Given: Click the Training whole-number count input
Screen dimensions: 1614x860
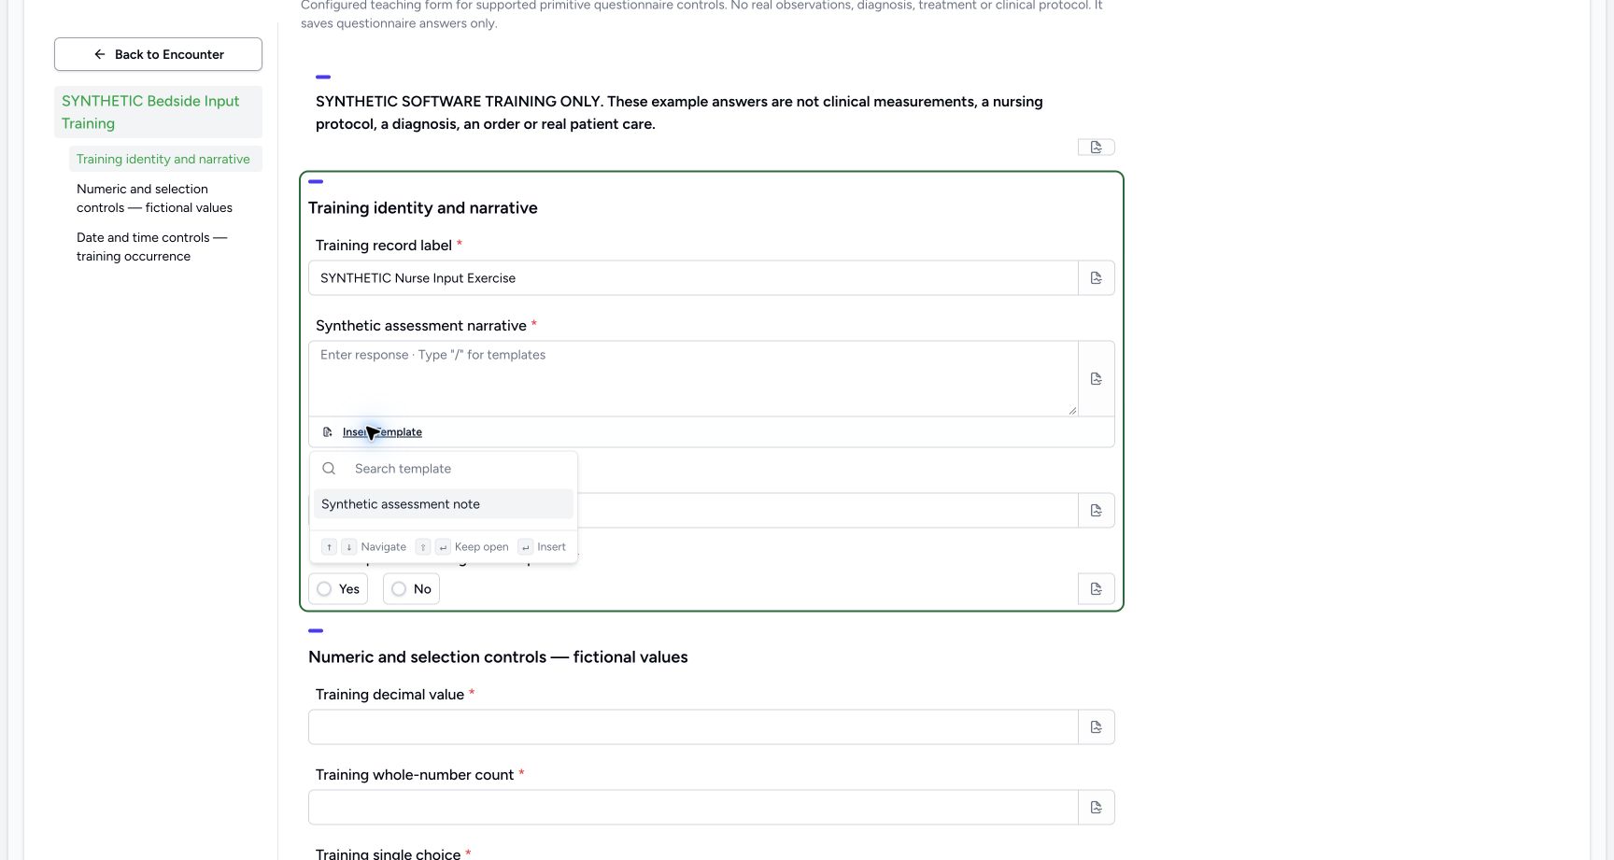Looking at the screenshot, I should click(x=693, y=808).
